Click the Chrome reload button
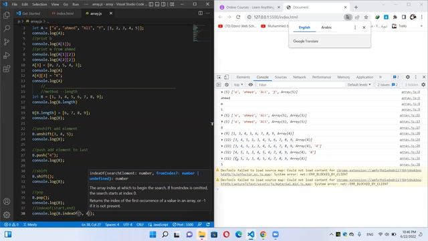Screen dimensions: 428x241 238,17
